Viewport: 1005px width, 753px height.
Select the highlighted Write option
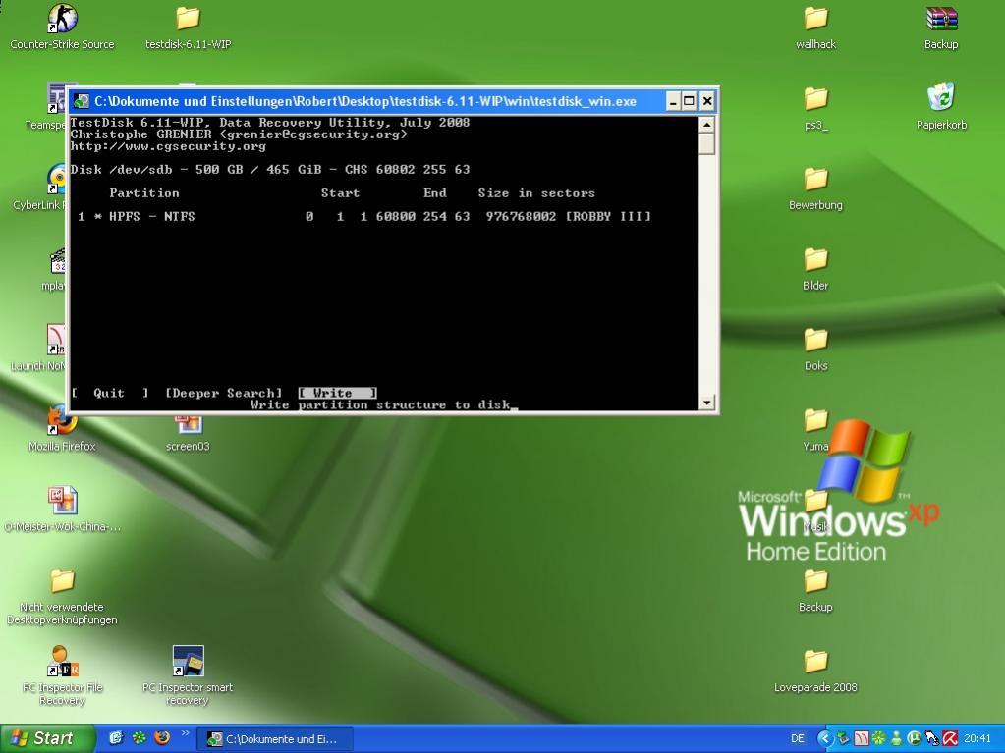(337, 393)
